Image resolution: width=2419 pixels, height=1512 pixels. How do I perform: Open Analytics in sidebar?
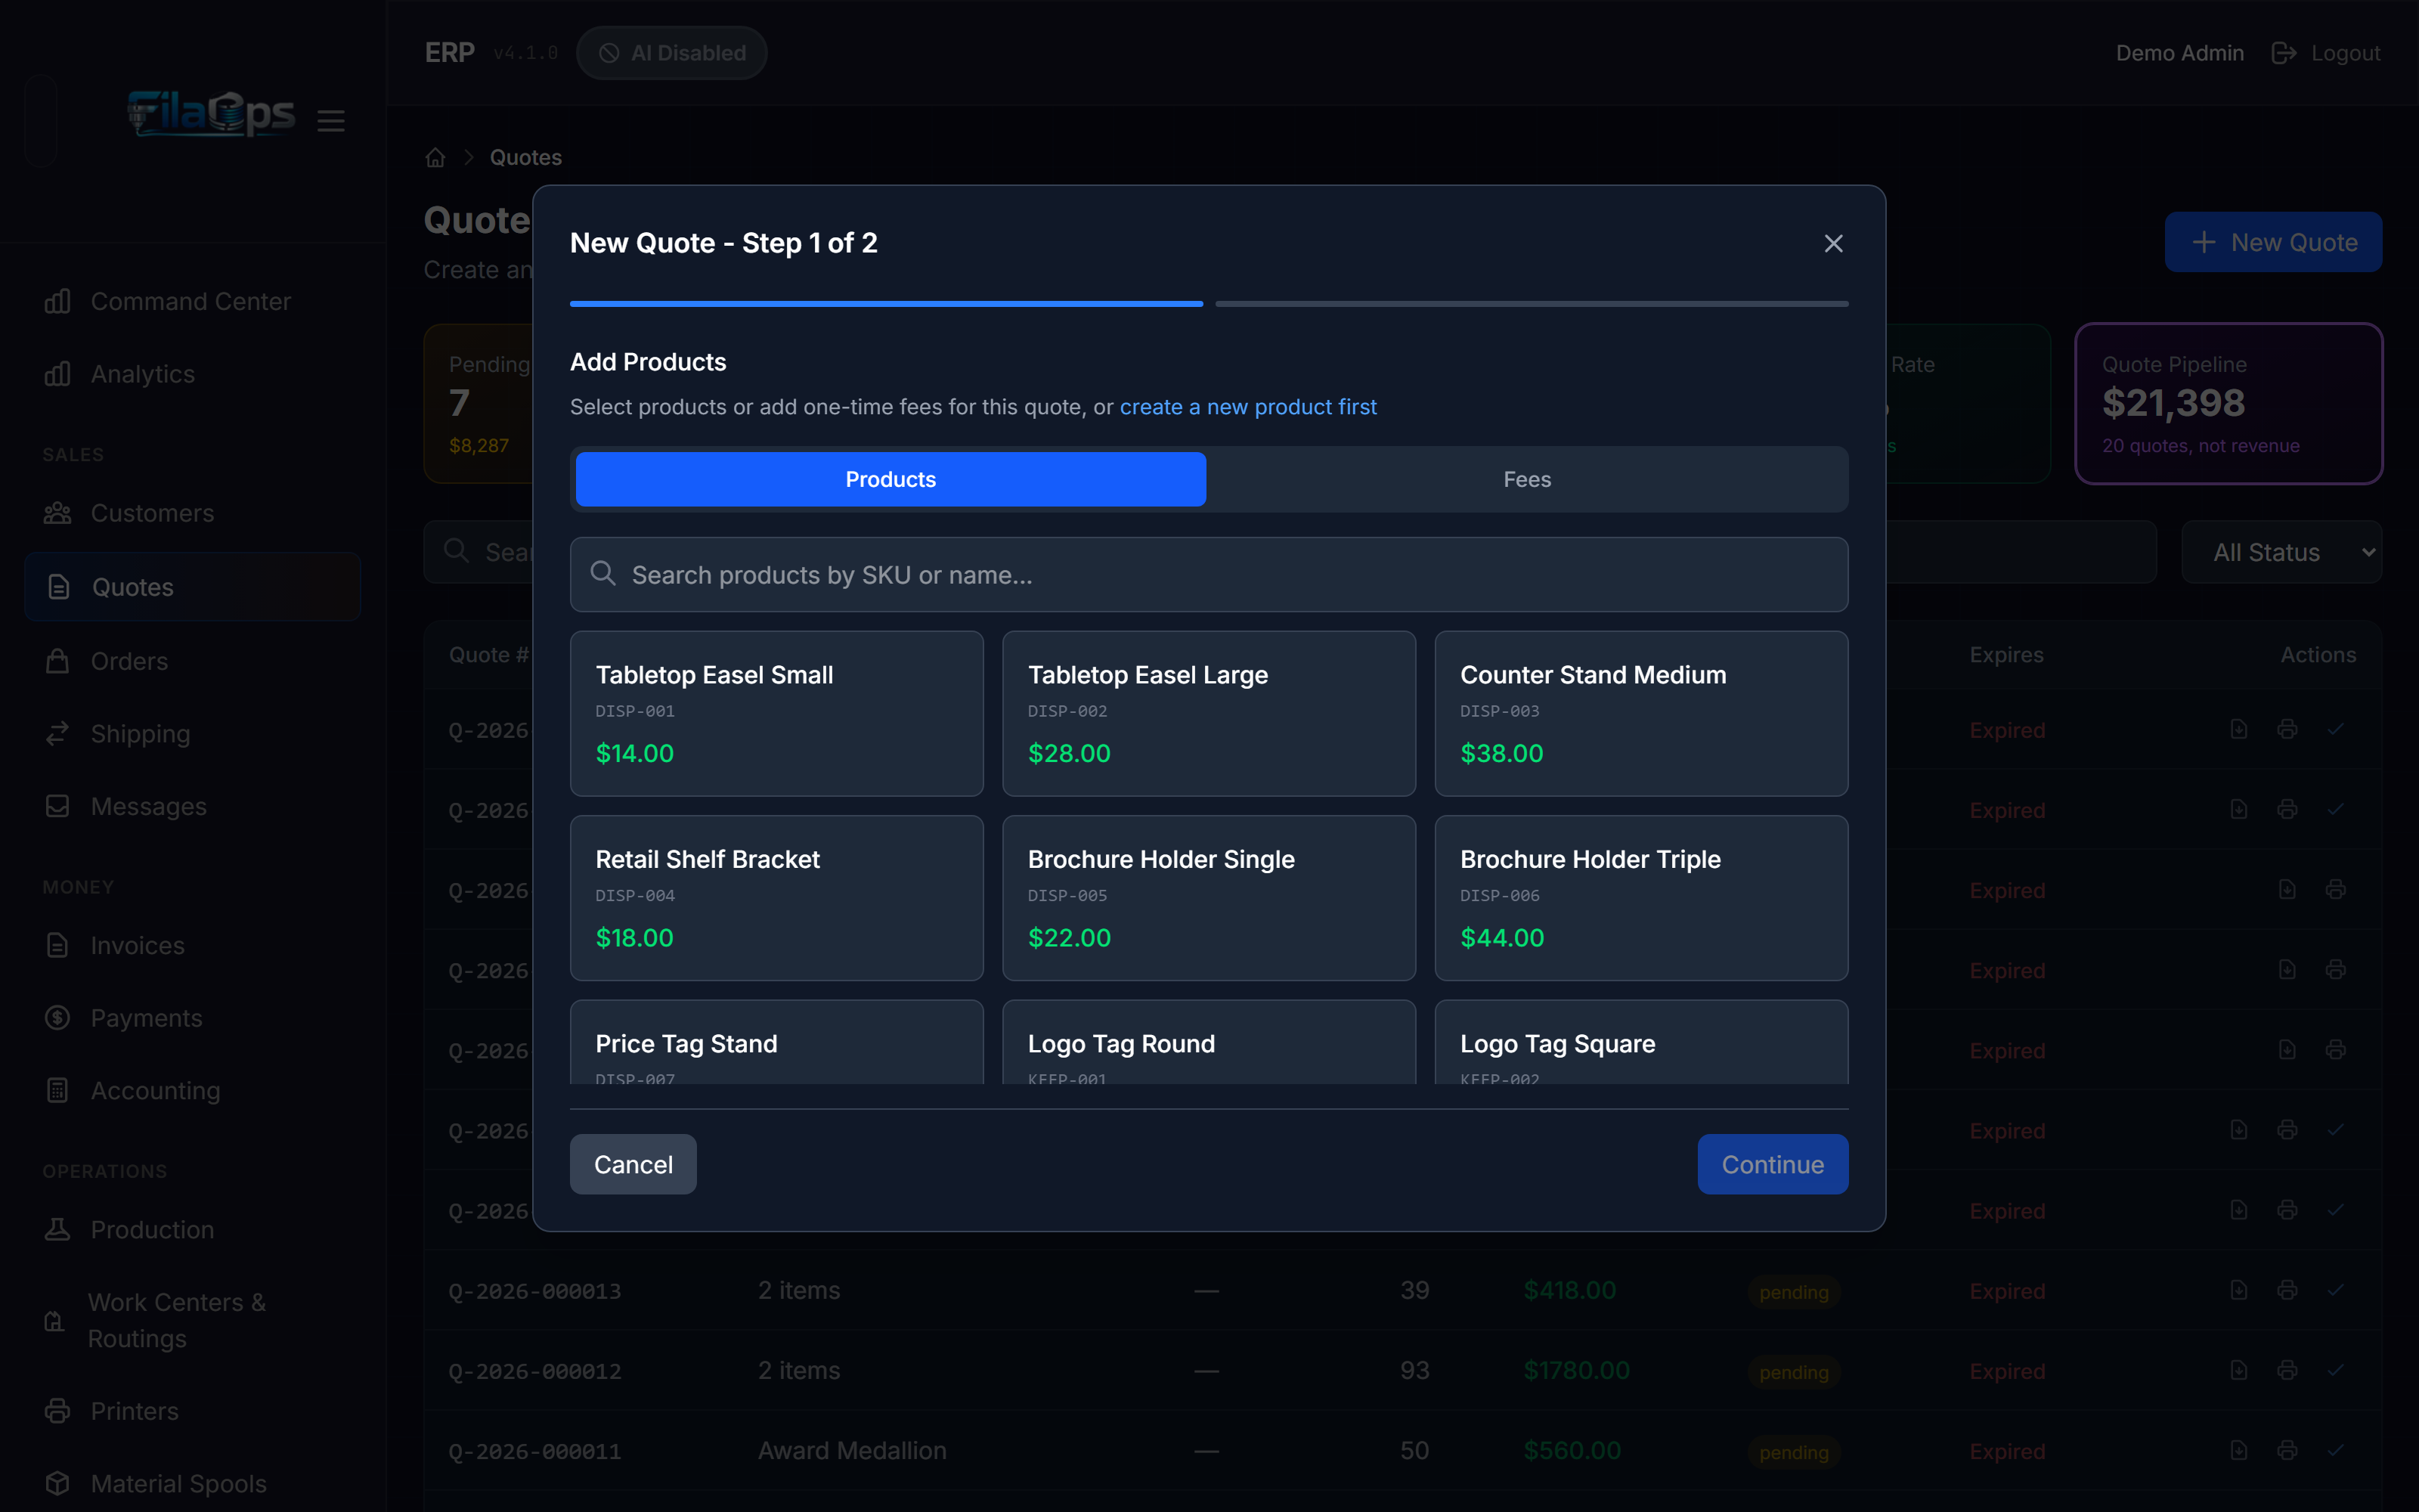tap(191, 374)
